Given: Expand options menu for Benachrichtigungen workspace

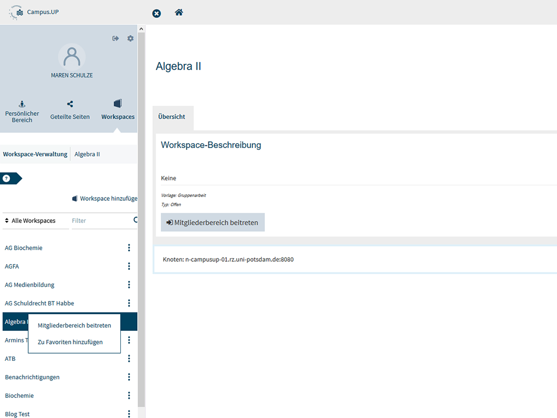Looking at the screenshot, I should coord(129,377).
